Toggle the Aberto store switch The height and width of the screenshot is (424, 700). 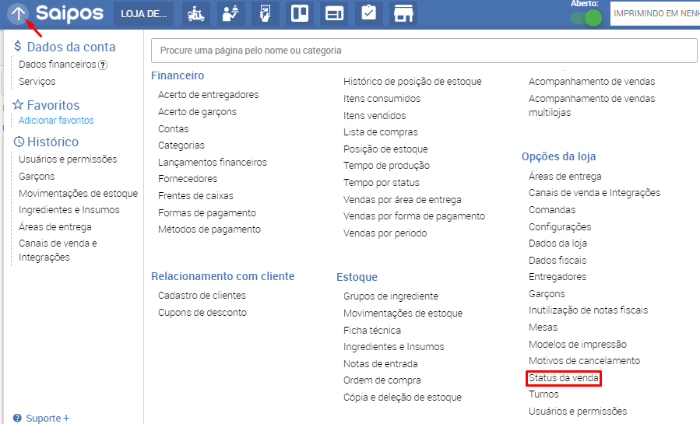(586, 17)
